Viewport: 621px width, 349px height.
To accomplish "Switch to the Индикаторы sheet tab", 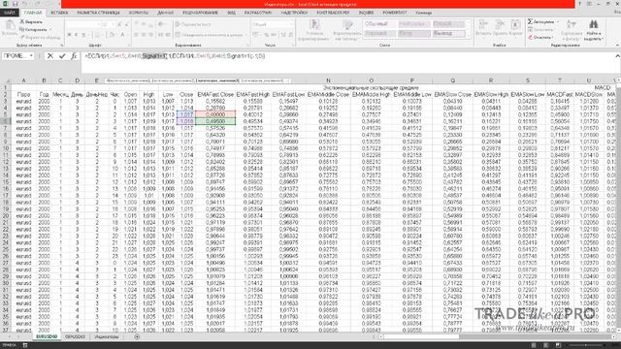I will [107, 336].
